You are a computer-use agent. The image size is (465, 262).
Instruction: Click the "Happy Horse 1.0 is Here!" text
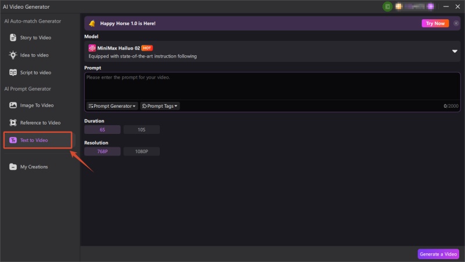(x=128, y=23)
